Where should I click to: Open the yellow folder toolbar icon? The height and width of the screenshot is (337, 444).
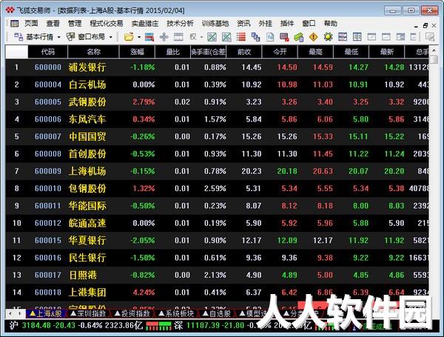(129, 37)
